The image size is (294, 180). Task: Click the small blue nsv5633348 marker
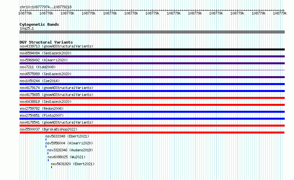pyautogui.click(x=46, y=139)
